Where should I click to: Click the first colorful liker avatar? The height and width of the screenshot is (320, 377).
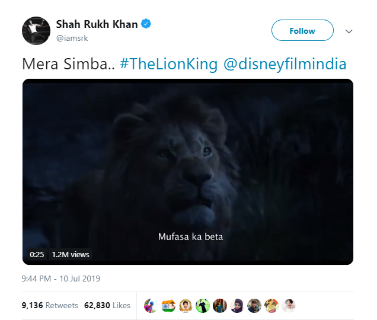(151, 306)
